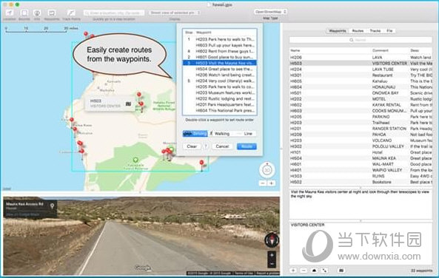Image resolution: width=439 pixels, height=278 pixels.
Task: Select route row 'HI206 Watch land being creat...'
Action: click(x=219, y=75)
